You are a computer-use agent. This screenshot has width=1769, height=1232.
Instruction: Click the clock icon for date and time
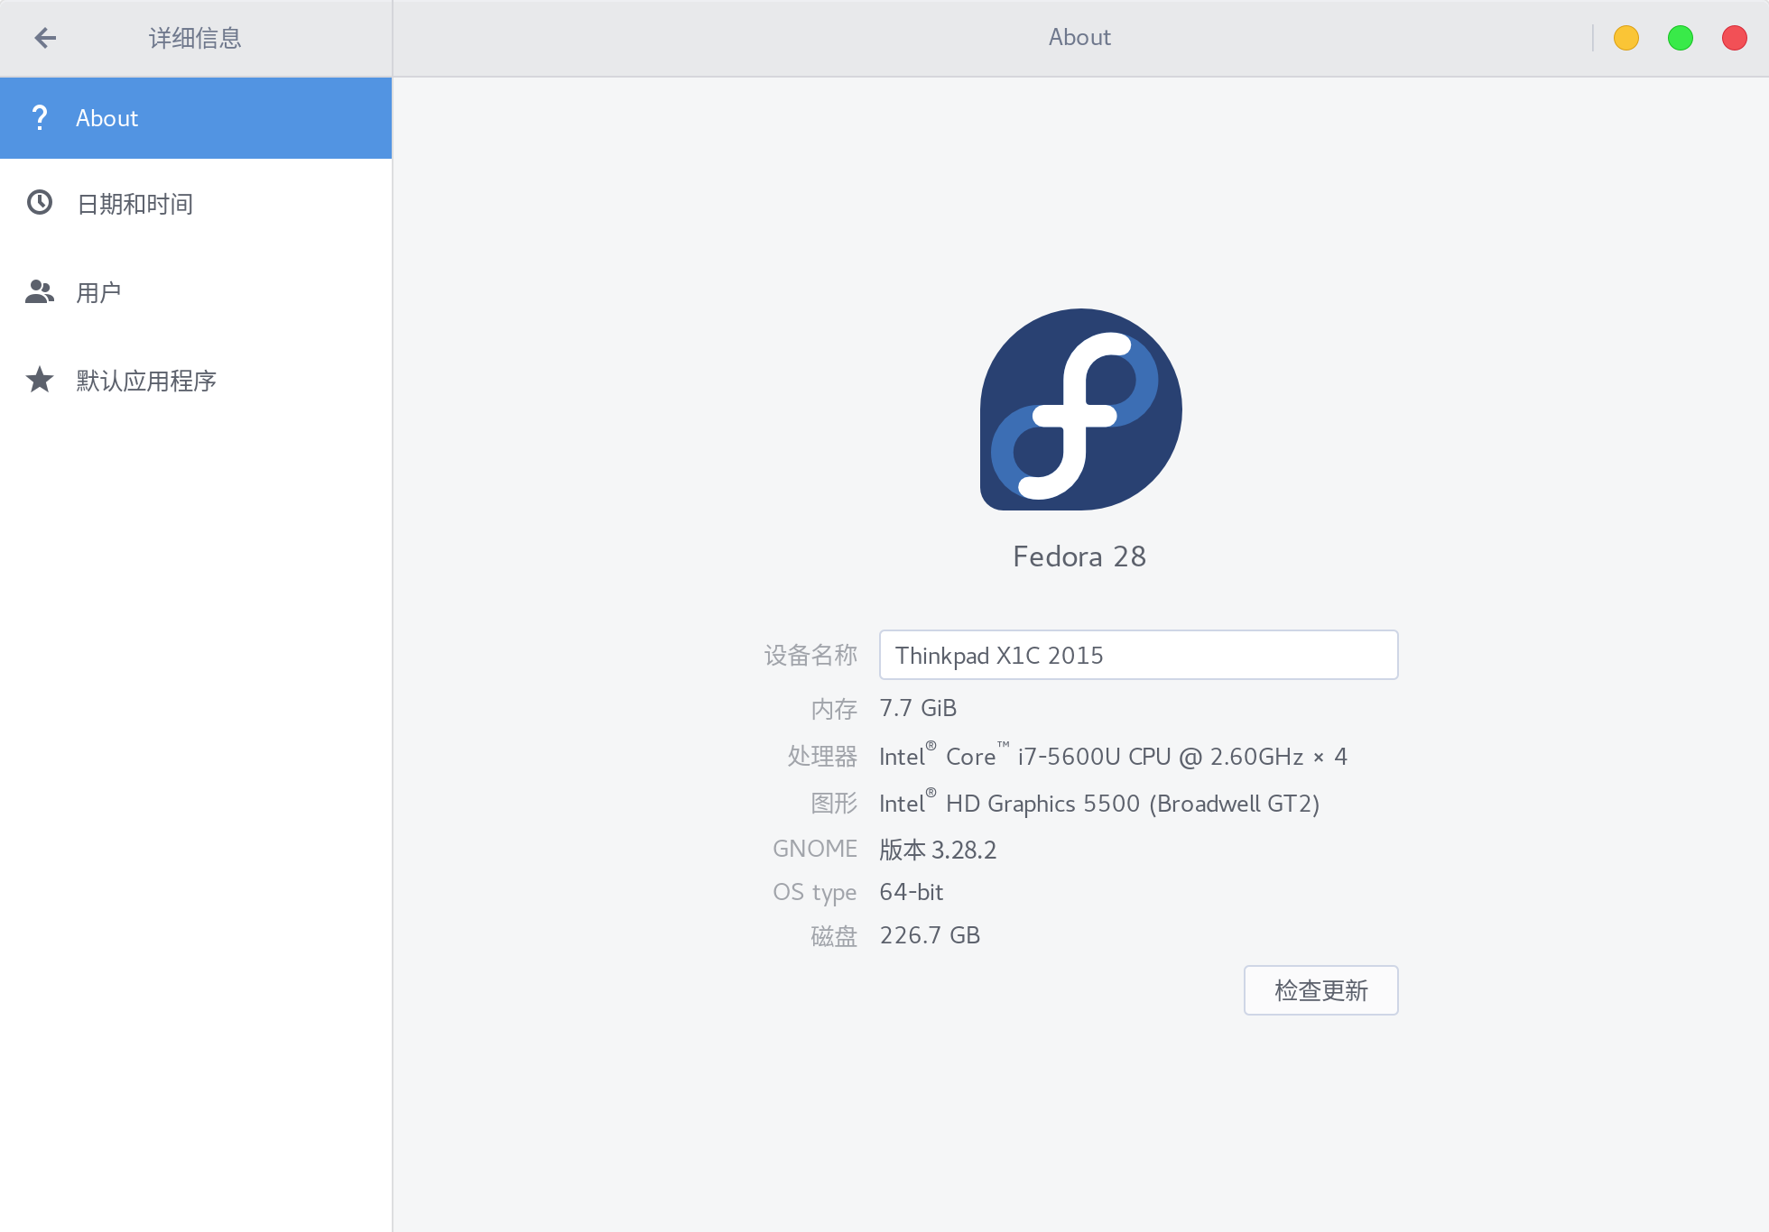(x=40, y=203)
